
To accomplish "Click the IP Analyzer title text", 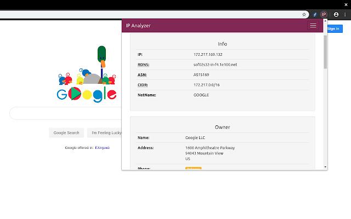I will (138, 26).
